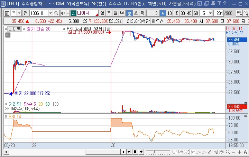
Task: Click the duplicate window icon in title bar
Action: [x=206, y=3]
